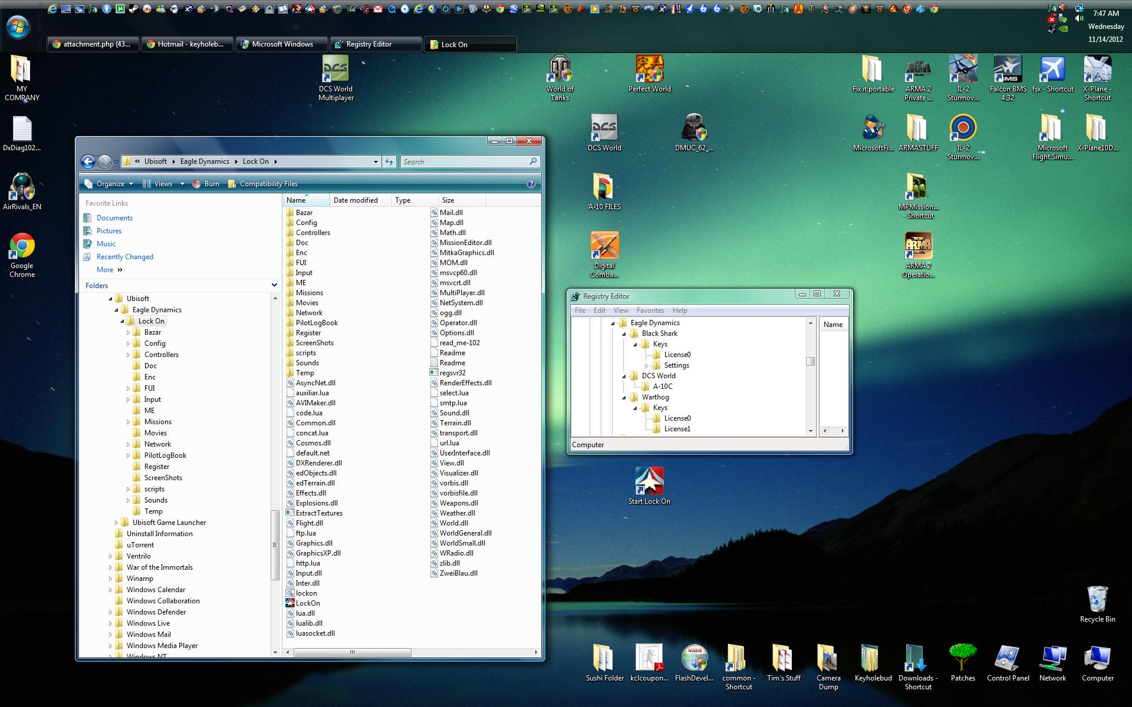Open the Edit menu in Registry Editor
1132x707 pixels.
(600, 310)
